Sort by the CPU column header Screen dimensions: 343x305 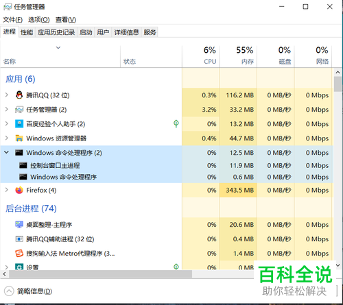pos(200,56)
